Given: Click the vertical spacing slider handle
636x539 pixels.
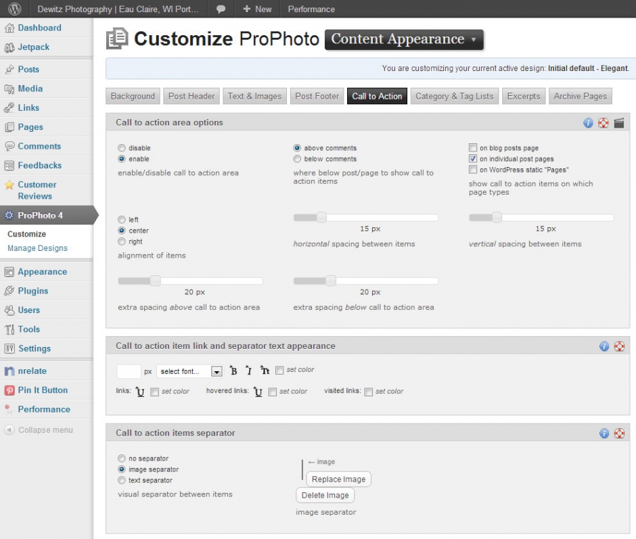Looking at the screenshot, I should point(497,218).
